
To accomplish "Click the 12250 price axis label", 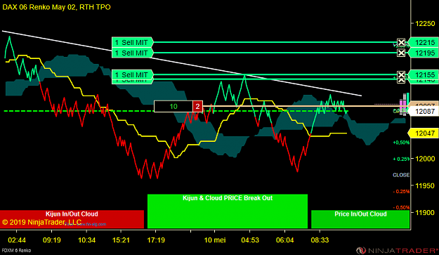I will pyautogui.click(x=425, y=24).
